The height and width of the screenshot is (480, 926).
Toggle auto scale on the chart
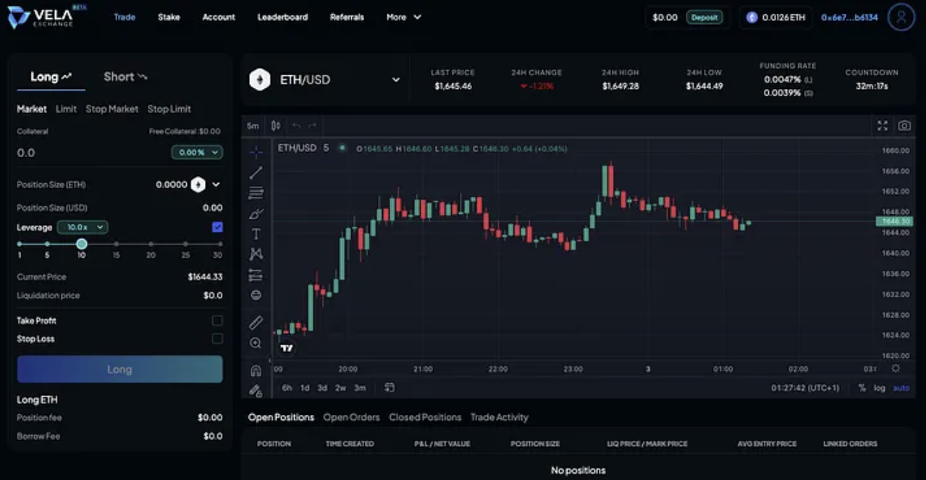[901, 388]
